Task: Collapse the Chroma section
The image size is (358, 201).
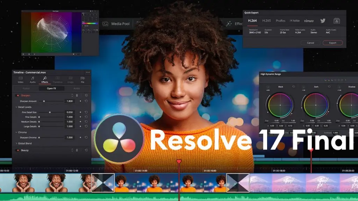Action: [16, 133]
